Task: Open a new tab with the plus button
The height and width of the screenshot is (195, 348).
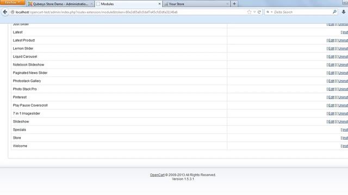Action: pyautogui.click(x=234, y=4)
